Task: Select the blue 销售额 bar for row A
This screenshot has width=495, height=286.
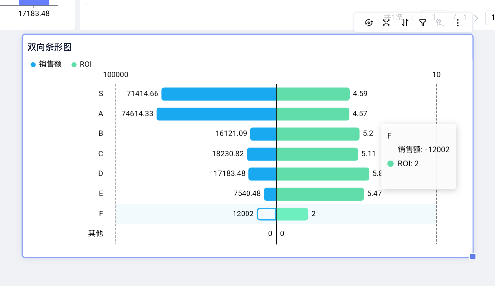Action: pos(216,114)
